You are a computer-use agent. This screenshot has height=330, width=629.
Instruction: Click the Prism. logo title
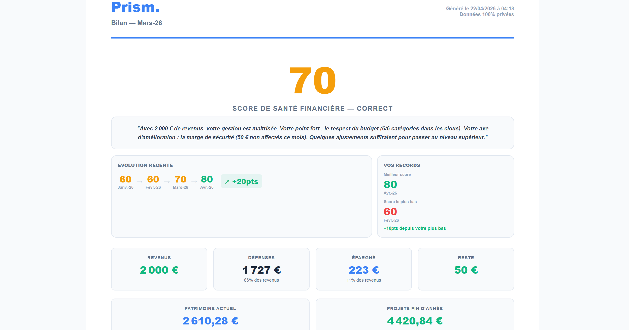136,7
